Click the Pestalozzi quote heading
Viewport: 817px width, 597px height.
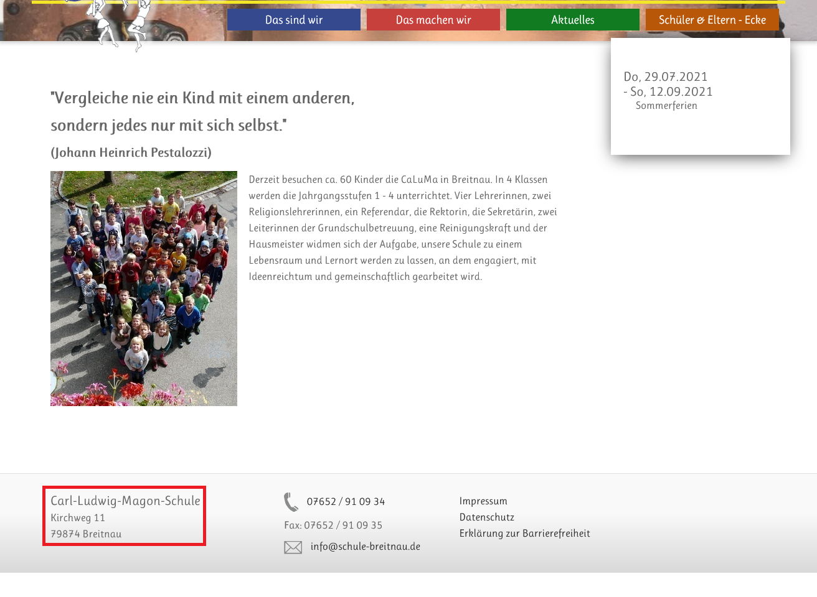click(202, 111)
